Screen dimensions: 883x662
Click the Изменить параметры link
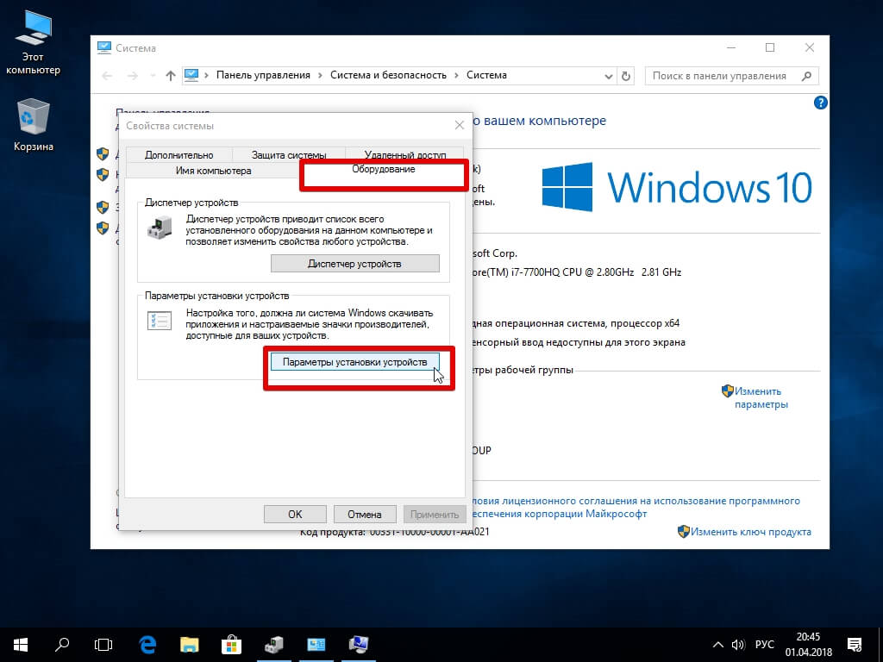pos(761,397)
